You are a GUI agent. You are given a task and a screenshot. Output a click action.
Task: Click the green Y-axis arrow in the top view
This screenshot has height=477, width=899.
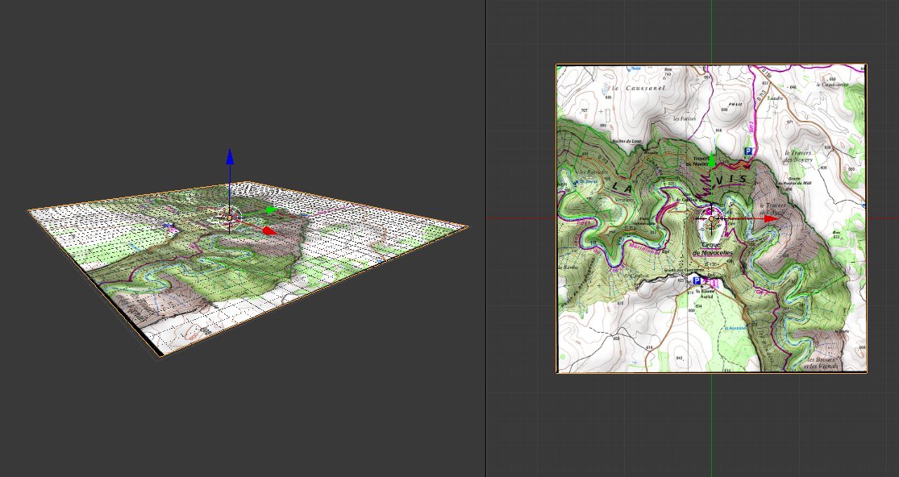(711, 160)
